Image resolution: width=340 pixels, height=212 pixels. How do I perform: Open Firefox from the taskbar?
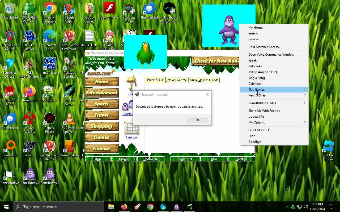click(124, 207)
